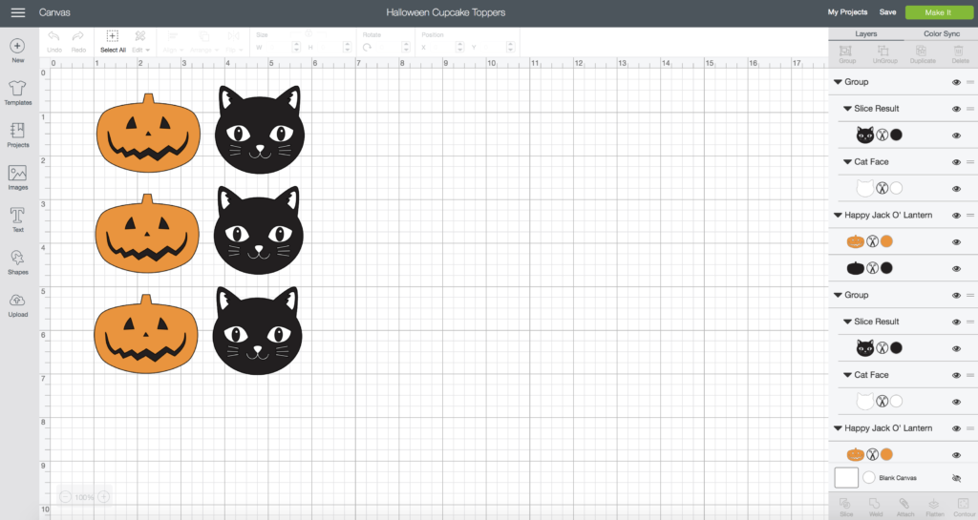The height and width of the screenshot is (520, 978).
Task: Hide the black pumpkin silhouette layer
Action: (956, 269)
